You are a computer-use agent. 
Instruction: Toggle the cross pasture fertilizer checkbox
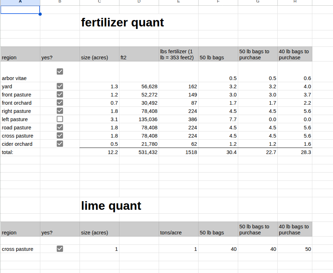[x=60, y=135]
